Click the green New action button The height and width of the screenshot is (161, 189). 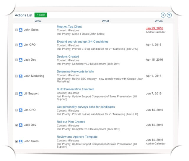(x=41, y=15)
